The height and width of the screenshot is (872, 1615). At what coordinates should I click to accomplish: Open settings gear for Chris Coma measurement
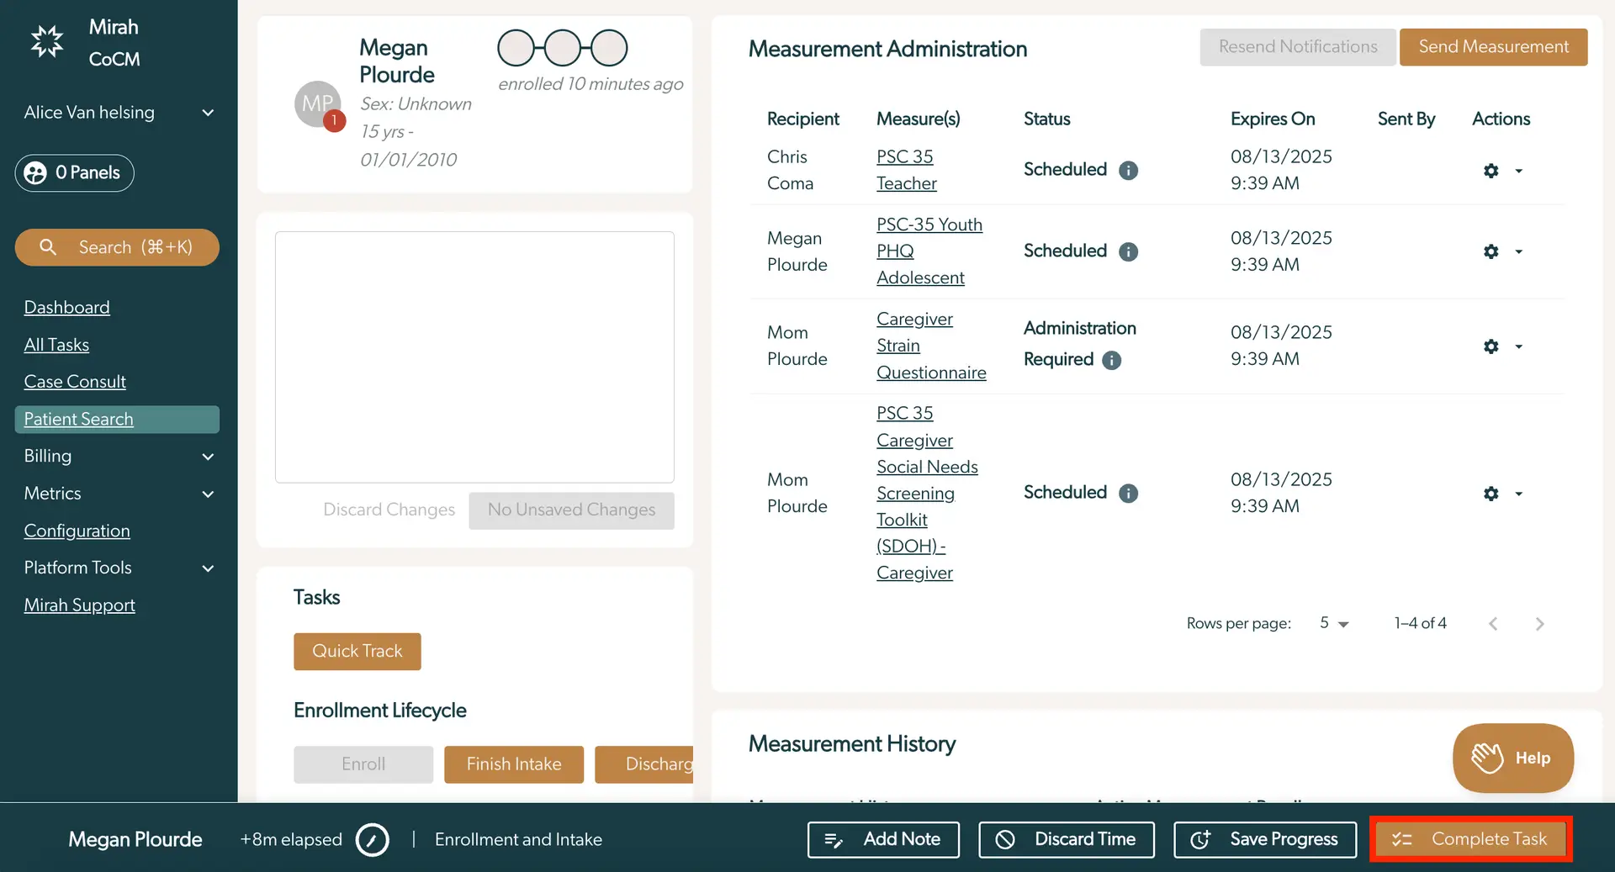pyautogui.click(x=1491, y=171)
